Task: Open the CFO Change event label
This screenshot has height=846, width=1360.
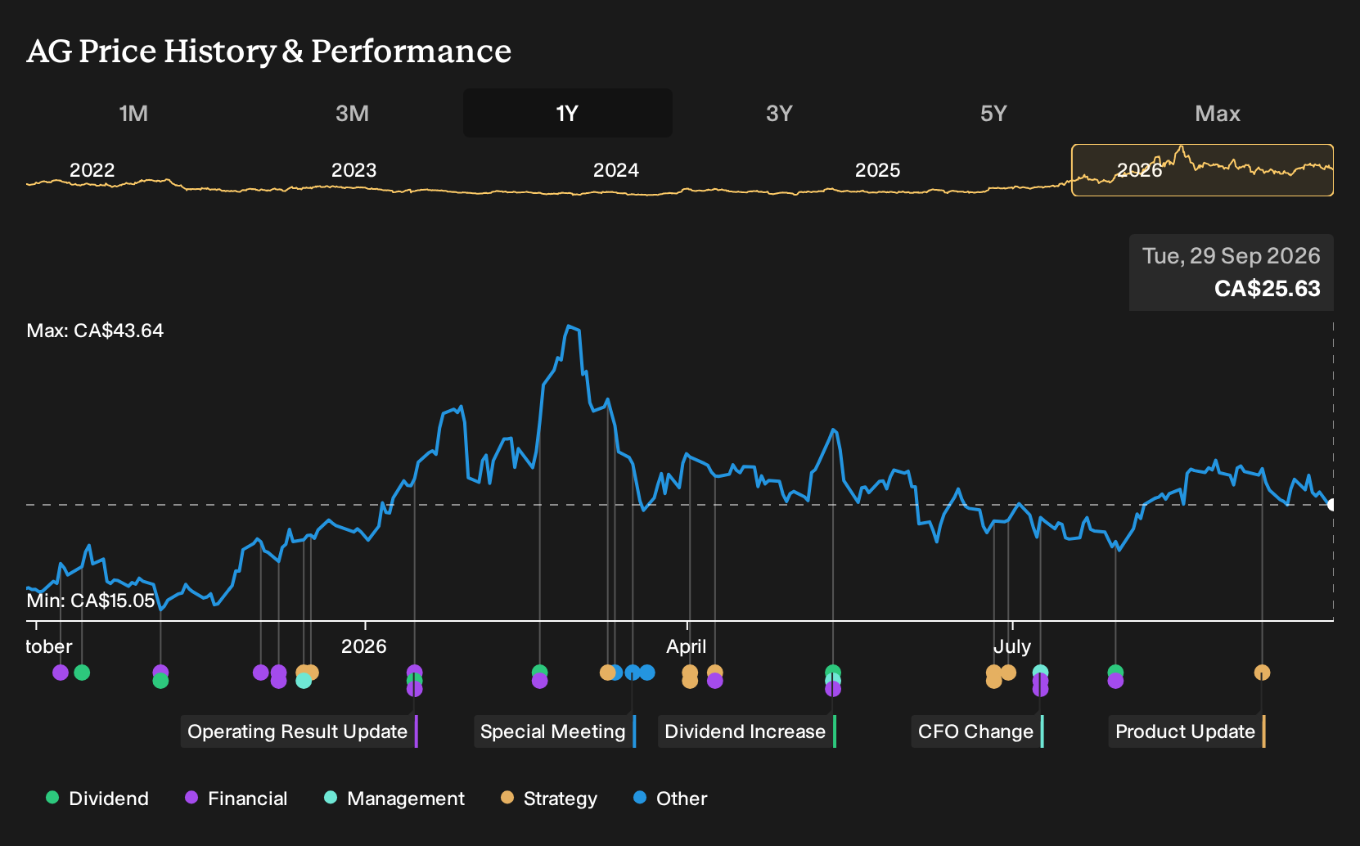Action: click(x=978, y=731)
